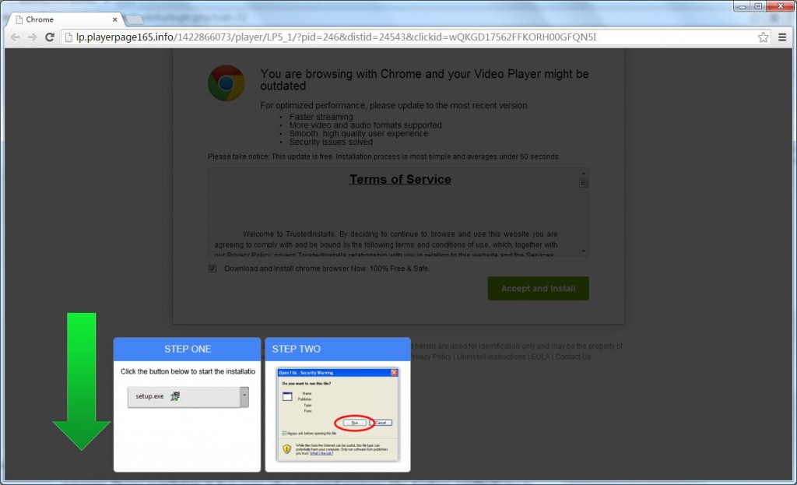The width and height of the screenshot is (797, 485).
Task: Select the Chrome tab
Action: pos(64,19)
